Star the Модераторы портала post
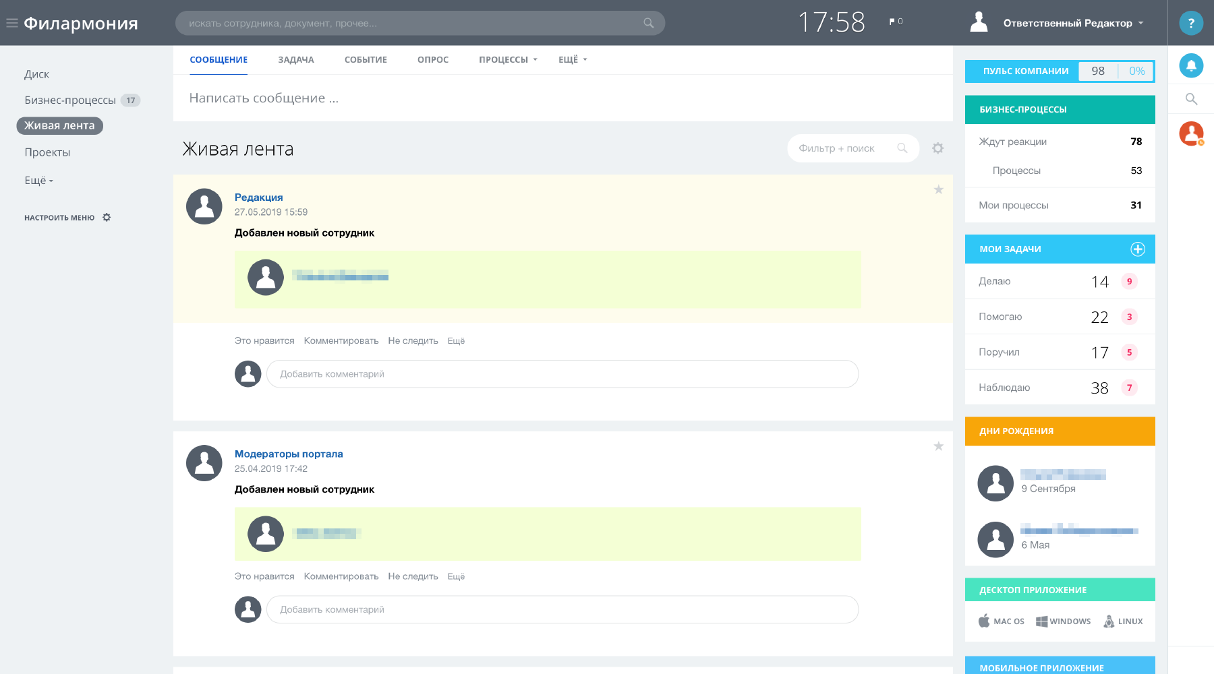The image size is (1214, 674). (938, 446)
